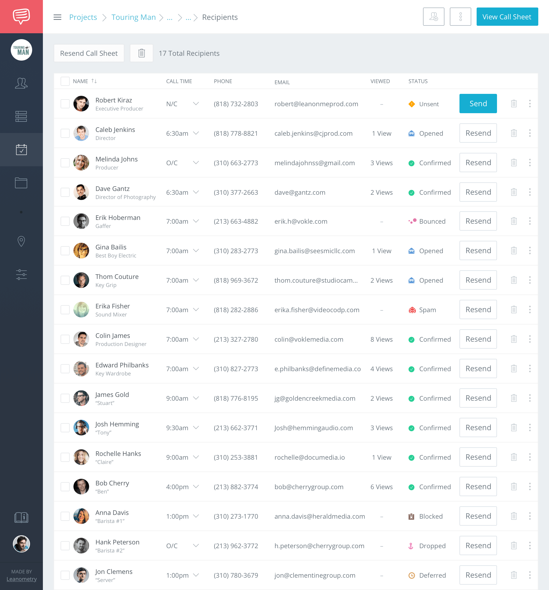
Task: Click delete icon next to Resend Call Sheet
Action: 141,53
